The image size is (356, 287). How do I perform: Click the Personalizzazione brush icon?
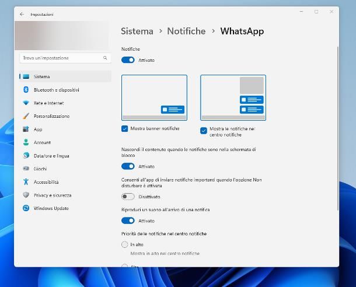click(x=26, y=116)
